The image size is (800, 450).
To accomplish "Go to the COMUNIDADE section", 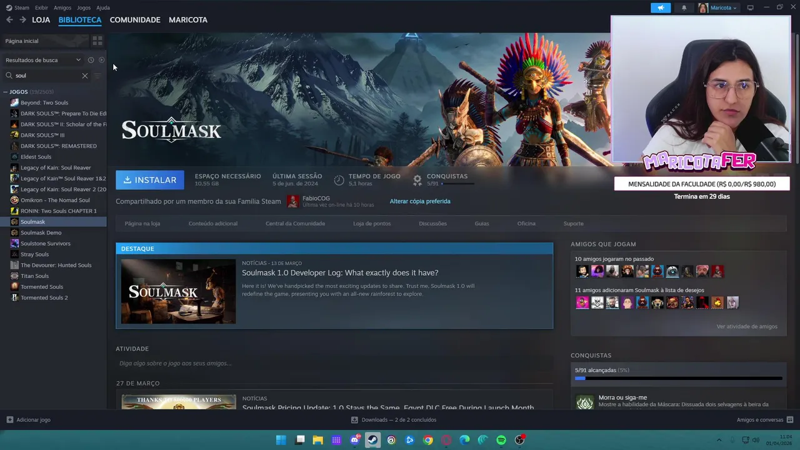I will (135, 20).
